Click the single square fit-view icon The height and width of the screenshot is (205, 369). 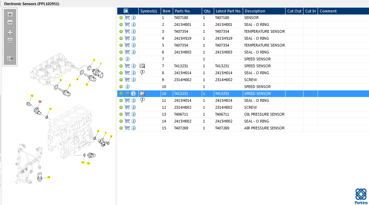click(x=10, y=40)
